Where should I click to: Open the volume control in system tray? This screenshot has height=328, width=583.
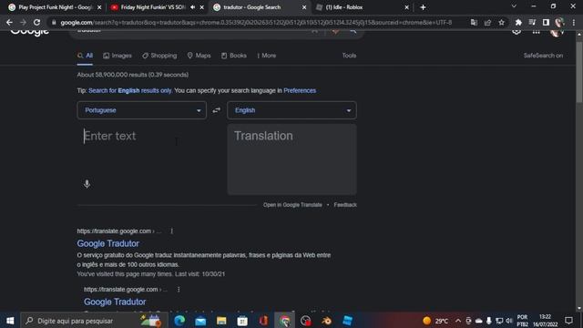pyautogui.click(x=509, y=321)
